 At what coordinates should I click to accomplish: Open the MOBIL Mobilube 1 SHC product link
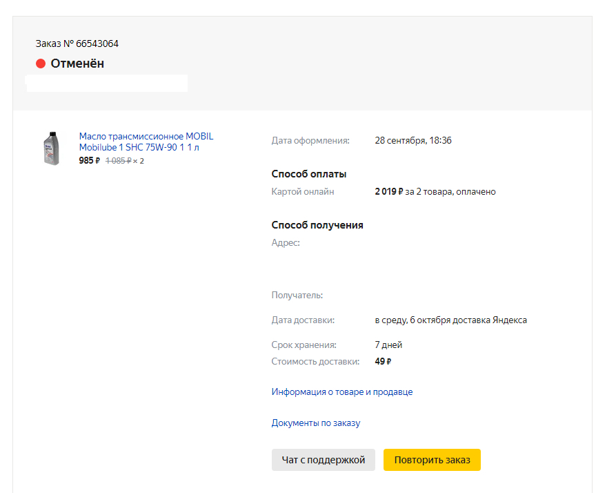(x=146, y=142)
